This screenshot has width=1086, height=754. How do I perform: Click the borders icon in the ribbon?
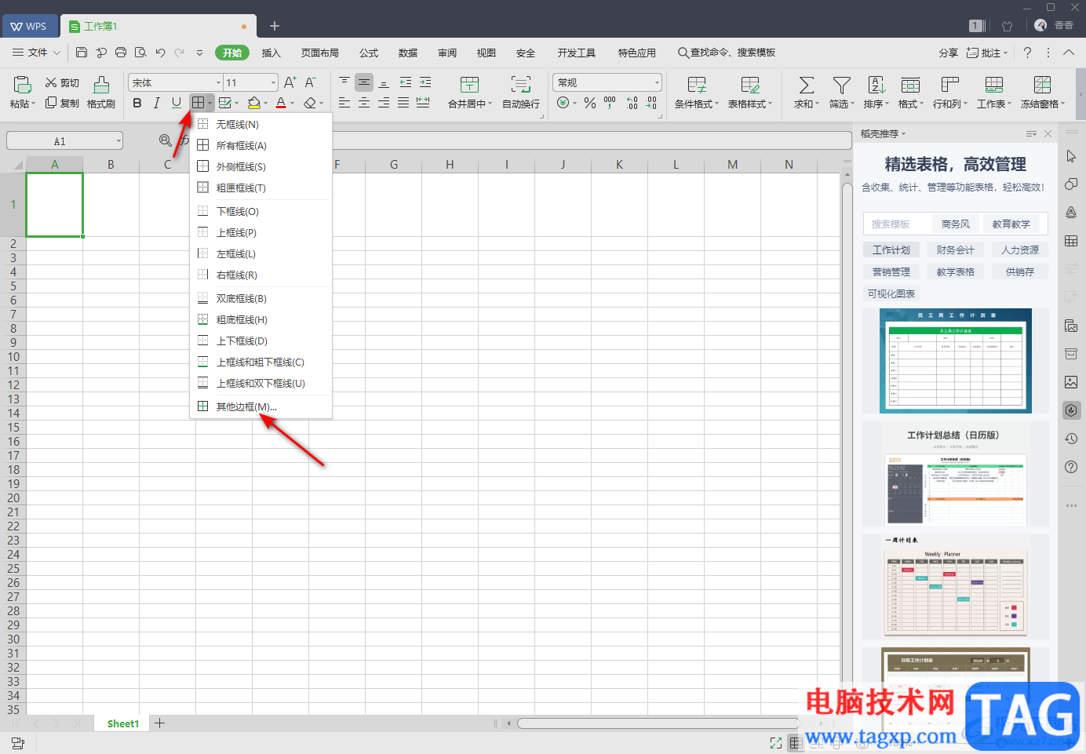[x=199, y=103]
